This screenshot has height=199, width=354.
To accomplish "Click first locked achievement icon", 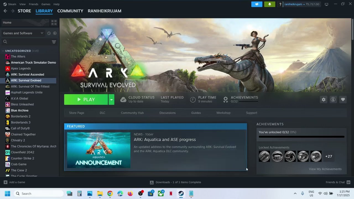I will (x=264, y=156).
